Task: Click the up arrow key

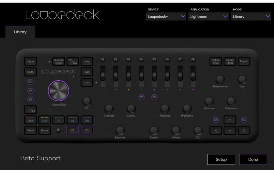Action: click(x=230, y=120)
